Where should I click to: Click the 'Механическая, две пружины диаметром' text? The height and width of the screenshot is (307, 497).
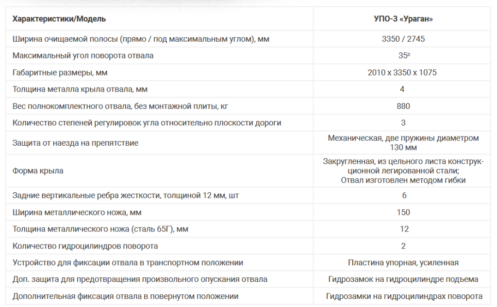point(403,138)
